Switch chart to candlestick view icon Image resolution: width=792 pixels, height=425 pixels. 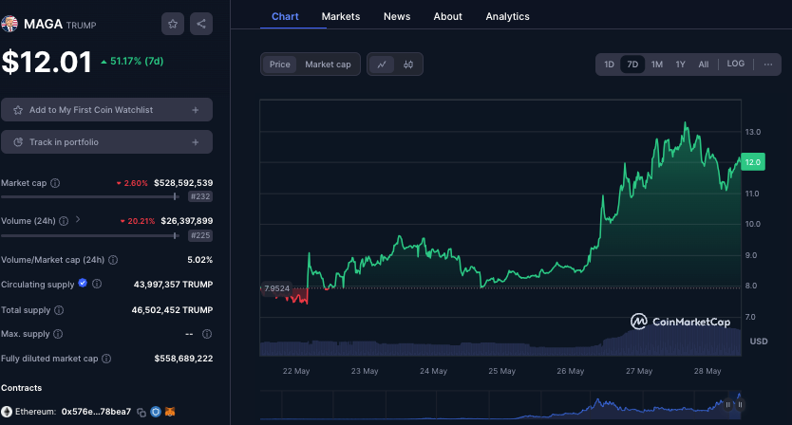tap(408, 65)
